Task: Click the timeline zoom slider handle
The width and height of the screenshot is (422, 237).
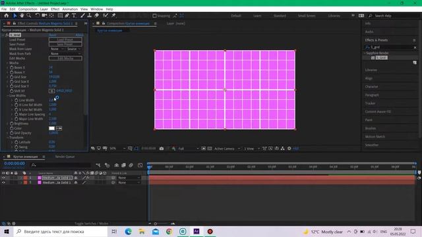Action: 156,224
